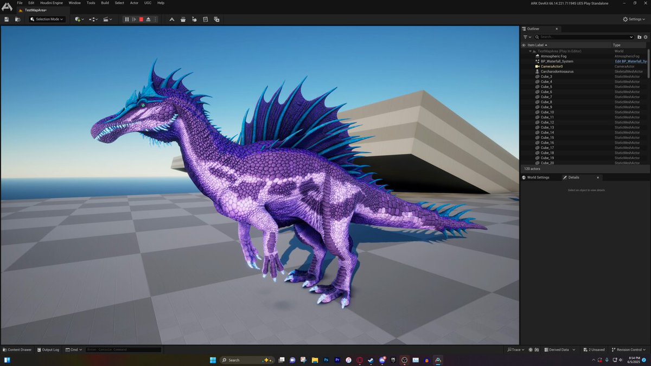This screenshot has width=651, height=366.
Task: Click the 2 Unsaved status button
Action: (x=595, y=350)
